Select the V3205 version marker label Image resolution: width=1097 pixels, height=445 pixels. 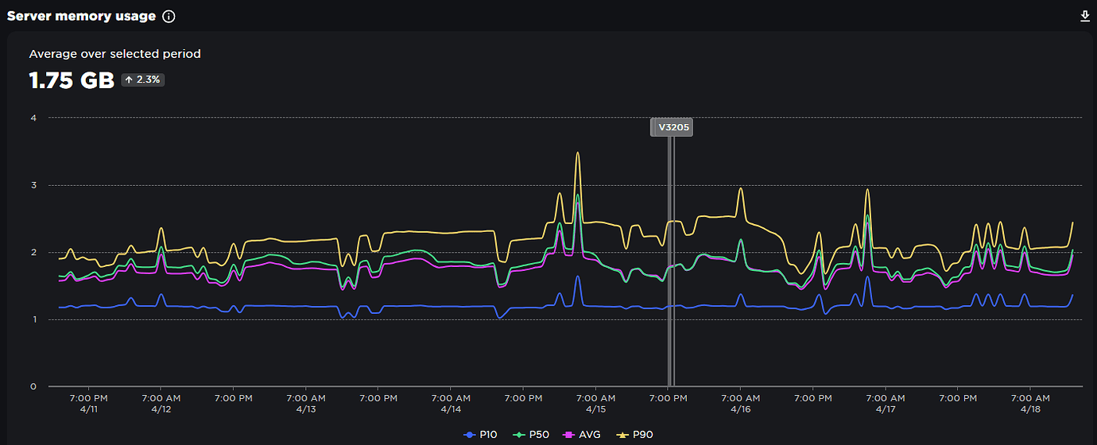tap(672, 127)
